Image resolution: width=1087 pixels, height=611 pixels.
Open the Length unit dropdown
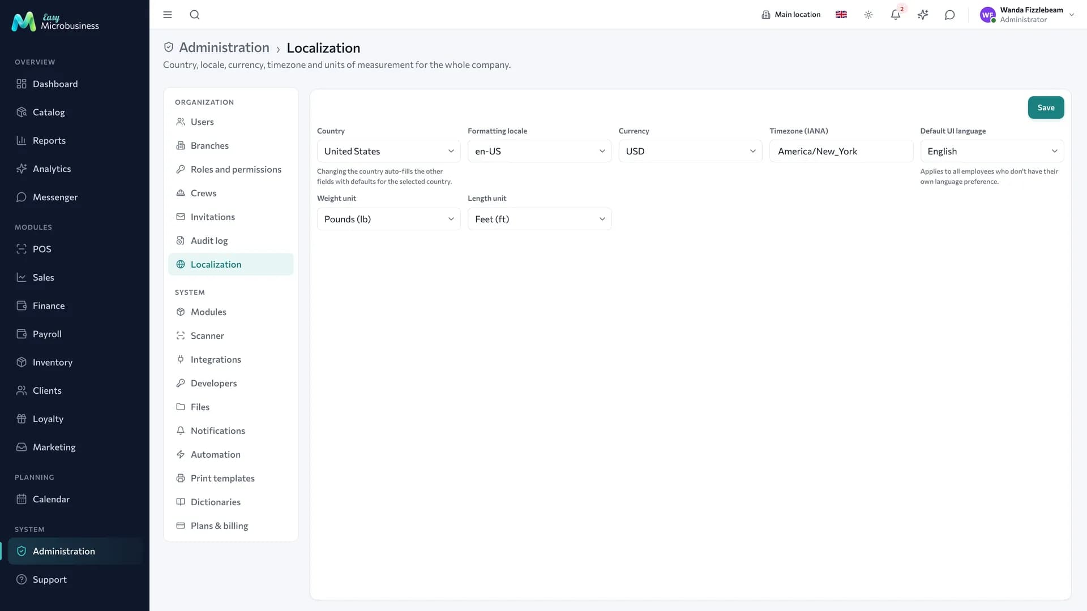(x=540, y=219)
